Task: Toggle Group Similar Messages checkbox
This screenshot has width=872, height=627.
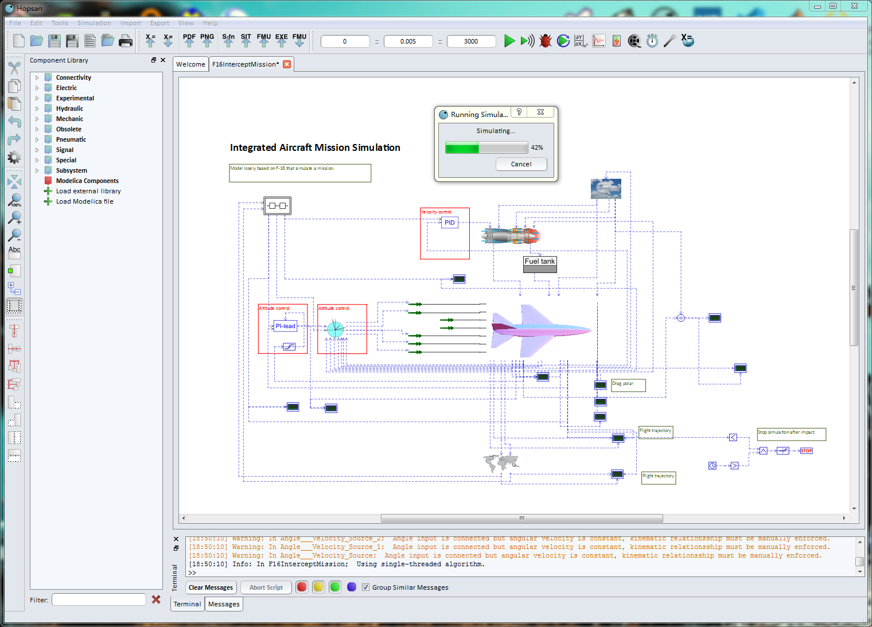Action: (365, 587)
